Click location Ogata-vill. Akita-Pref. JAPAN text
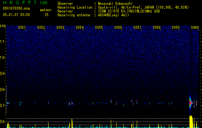 coord(126,7)
